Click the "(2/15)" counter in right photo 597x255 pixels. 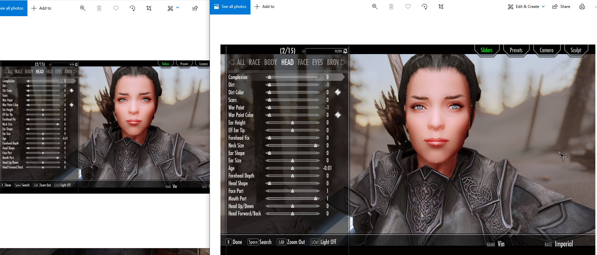(288, 51)
